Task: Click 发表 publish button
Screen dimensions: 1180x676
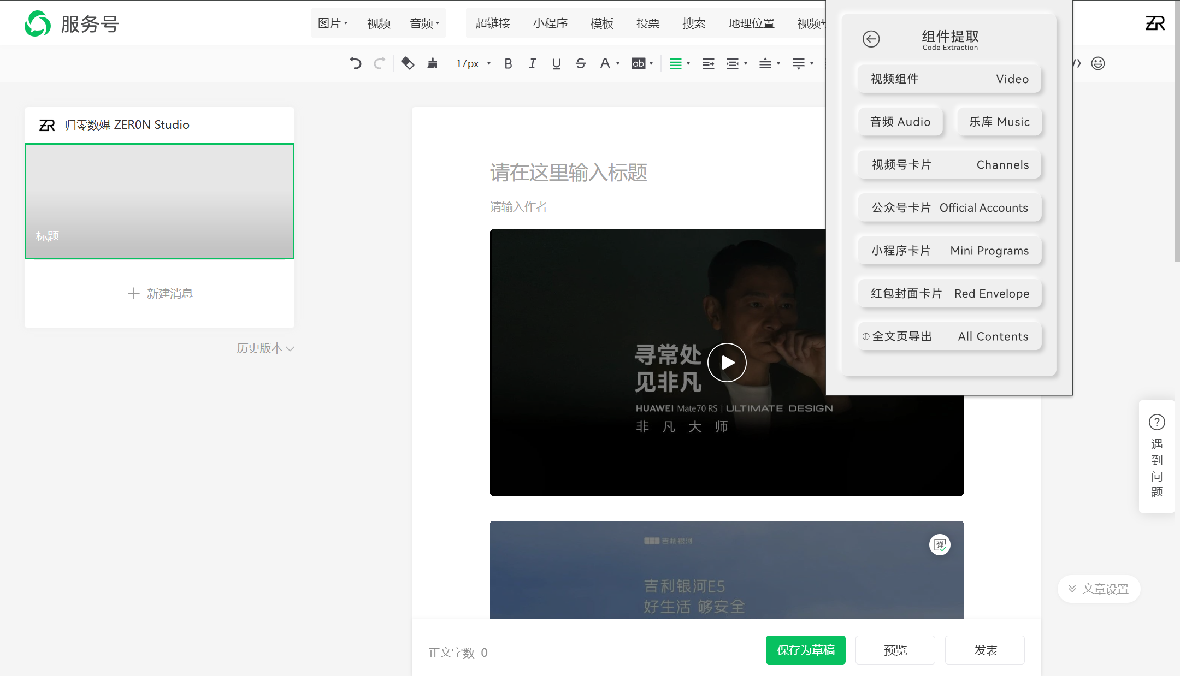Action: click(x=985, y=650)
